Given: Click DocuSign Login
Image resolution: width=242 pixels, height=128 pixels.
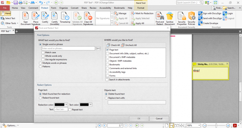Looking at the screenshot, I should [228, 13].
